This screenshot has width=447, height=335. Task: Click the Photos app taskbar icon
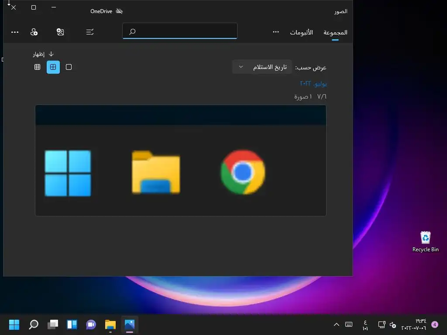[x=129, y=325]
